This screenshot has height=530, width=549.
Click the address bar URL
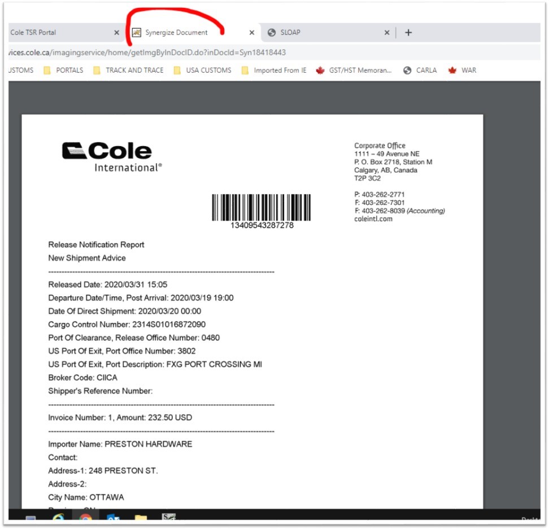[x=147, y=52]
